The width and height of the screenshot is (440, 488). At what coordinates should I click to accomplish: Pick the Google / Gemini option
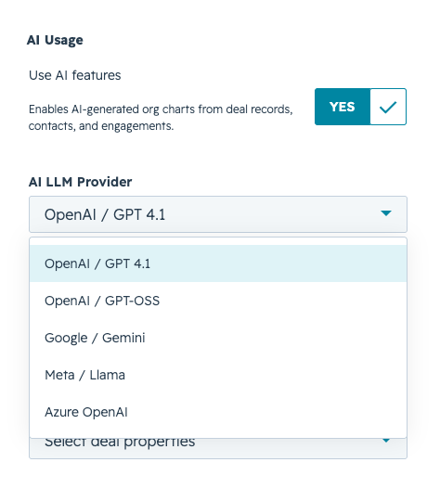point(218,338)
